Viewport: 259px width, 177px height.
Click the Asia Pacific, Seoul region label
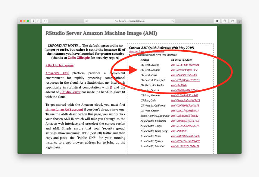(151, 136)
